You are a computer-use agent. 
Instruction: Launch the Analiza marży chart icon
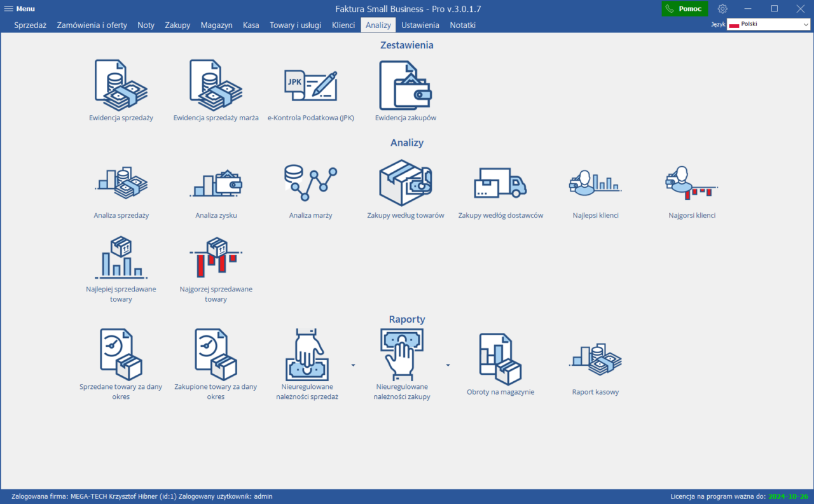click(310, 183)
